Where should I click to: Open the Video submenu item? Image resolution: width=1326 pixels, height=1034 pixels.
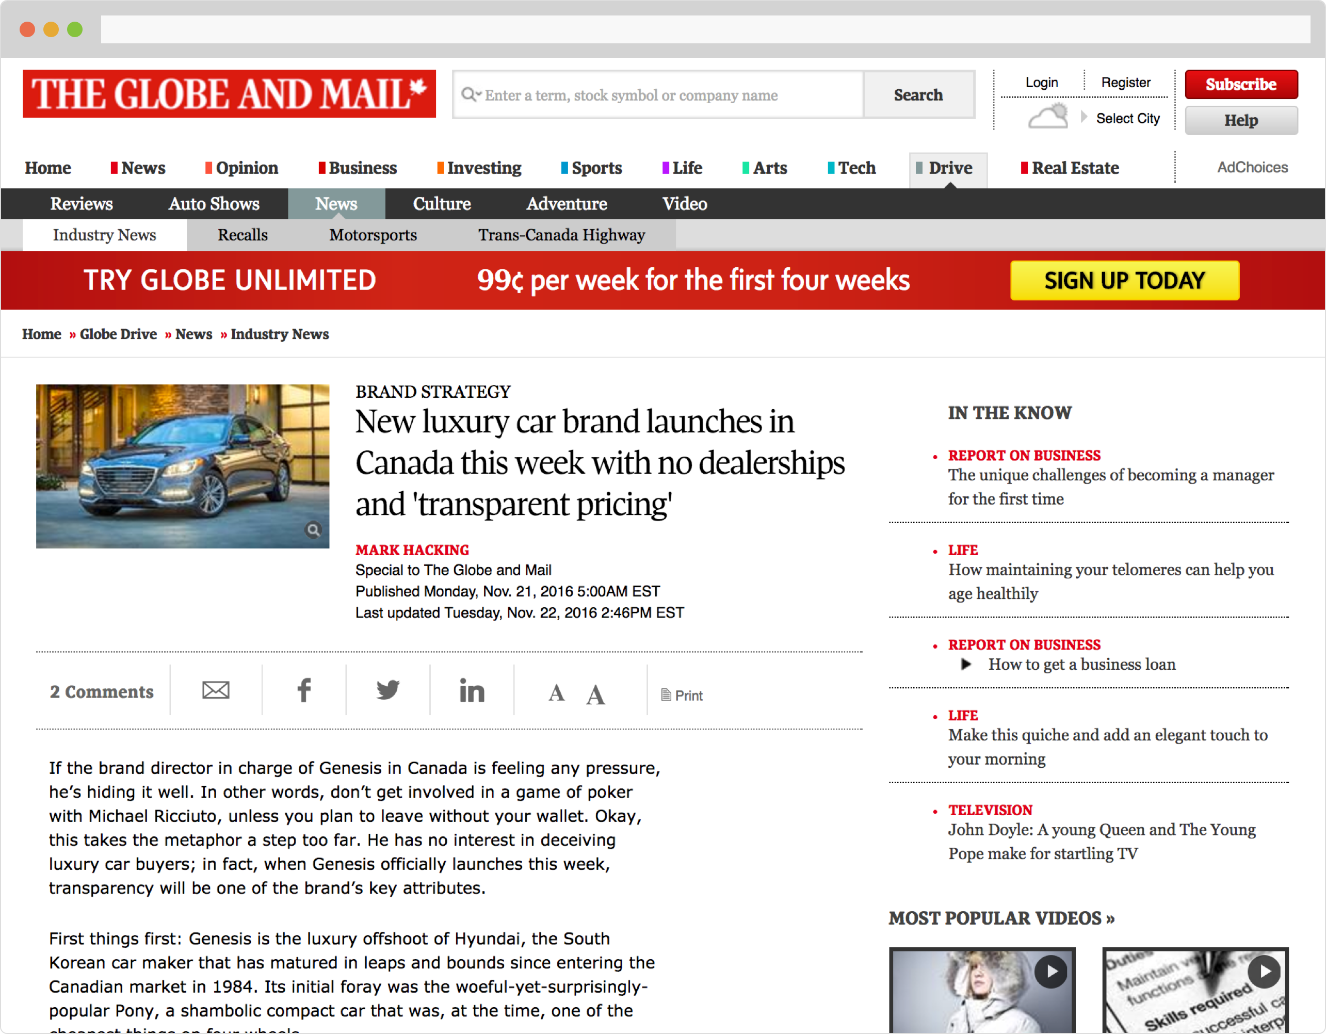click(x=684, y=204)
